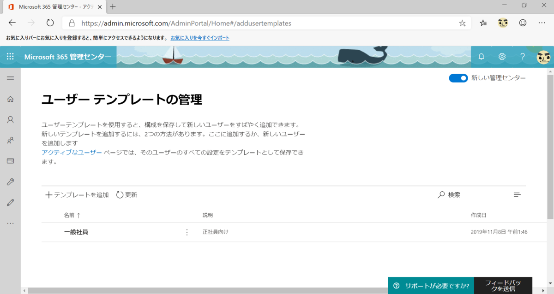The height and width of the screenshot is (294, 554).
Task: View site information lock icon
Action: tap(72, 23)
